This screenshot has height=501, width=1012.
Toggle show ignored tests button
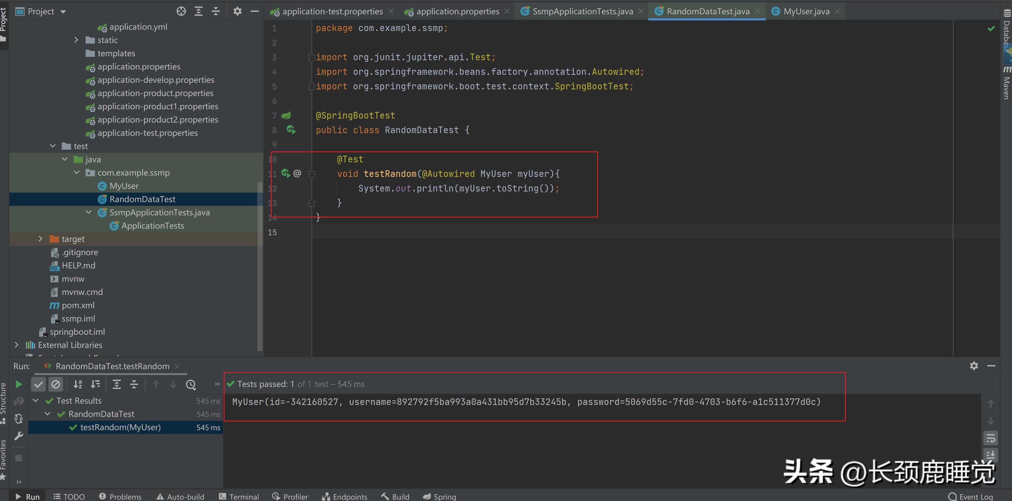pyautogui.click(x=56, y=384)
